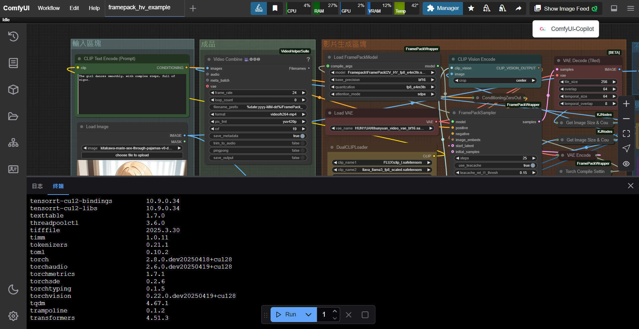Screen dimensions: 639x329
Task: Open settings gear icon in sidebar
Action: (x=13, y=316)
